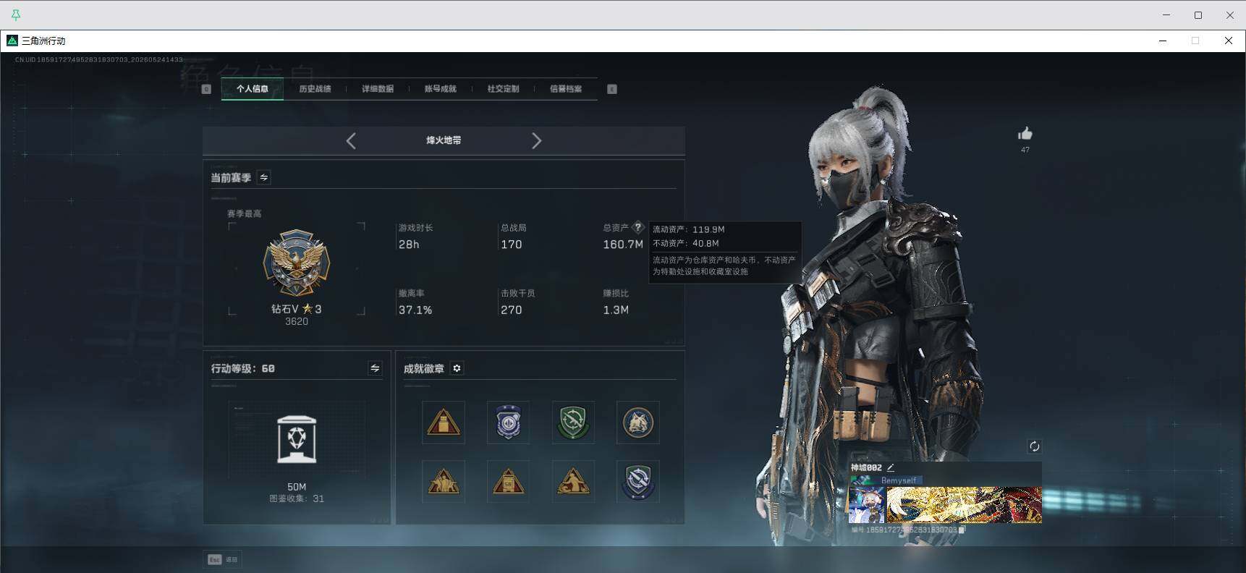Click the character refresh rotate icon
This screenshot has width=1246, height=573.
point(1034,446)
